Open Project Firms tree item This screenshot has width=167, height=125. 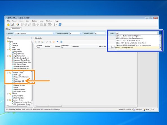pyautogui.click(x=18, y=52)
